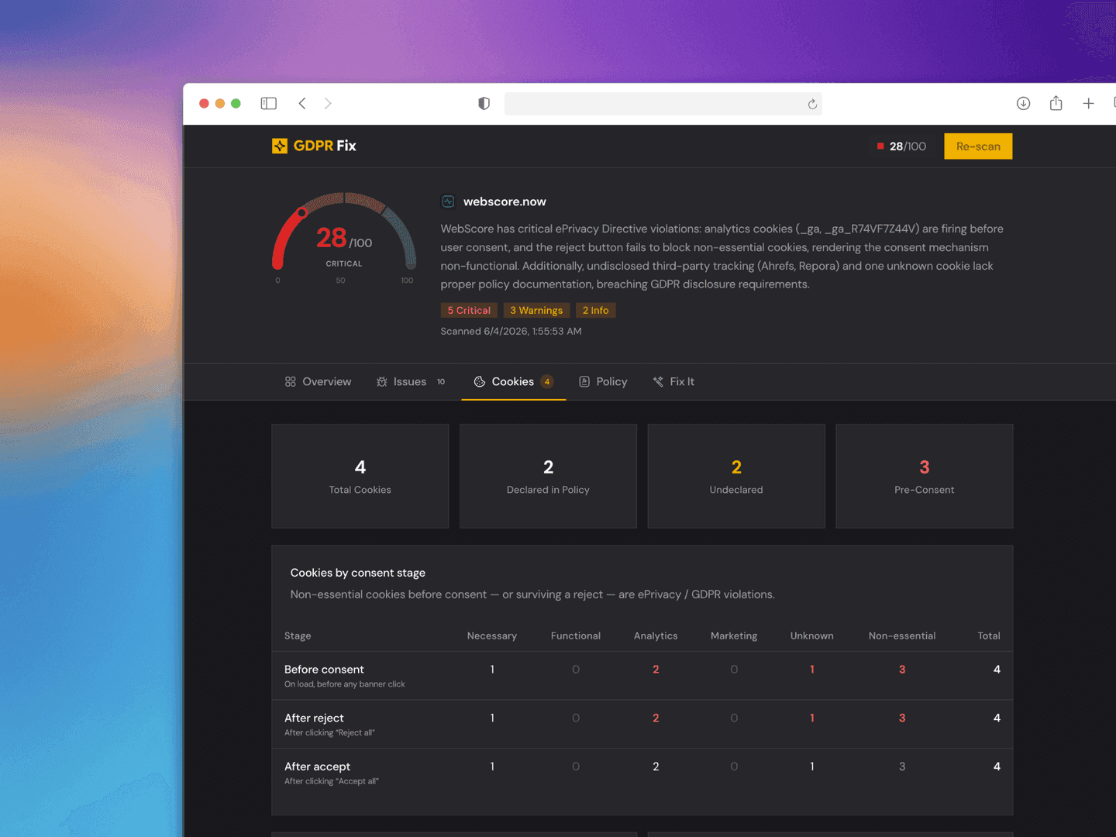Click the Declared in Policy card

pyautogui.click(x=548, y=476)
